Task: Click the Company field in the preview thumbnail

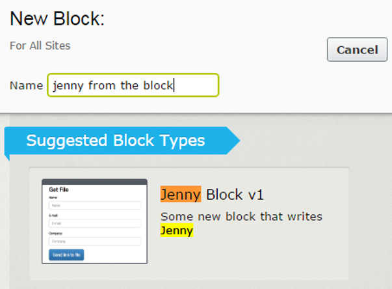Action: (x=94, y=241)
